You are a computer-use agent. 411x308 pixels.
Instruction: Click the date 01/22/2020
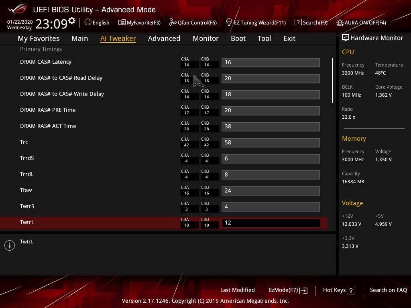coord(20,22)
